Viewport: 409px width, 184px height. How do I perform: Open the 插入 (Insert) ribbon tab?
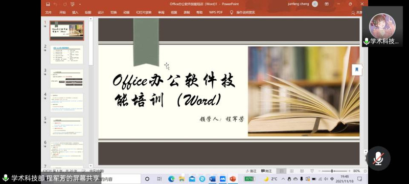75,12
